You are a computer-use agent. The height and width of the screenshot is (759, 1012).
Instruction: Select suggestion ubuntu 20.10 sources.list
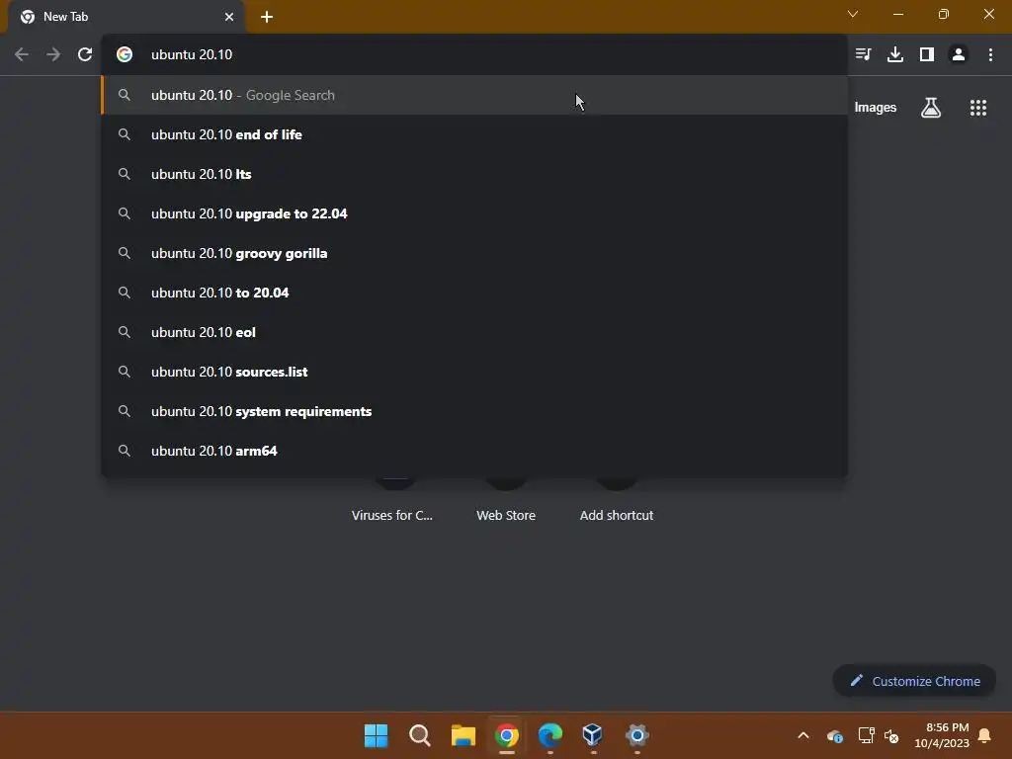pos(474,372)
